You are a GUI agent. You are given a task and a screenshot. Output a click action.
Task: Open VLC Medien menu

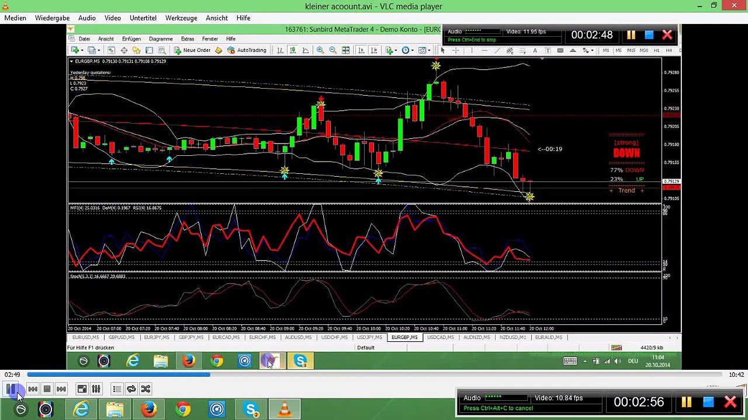[15, 18]
